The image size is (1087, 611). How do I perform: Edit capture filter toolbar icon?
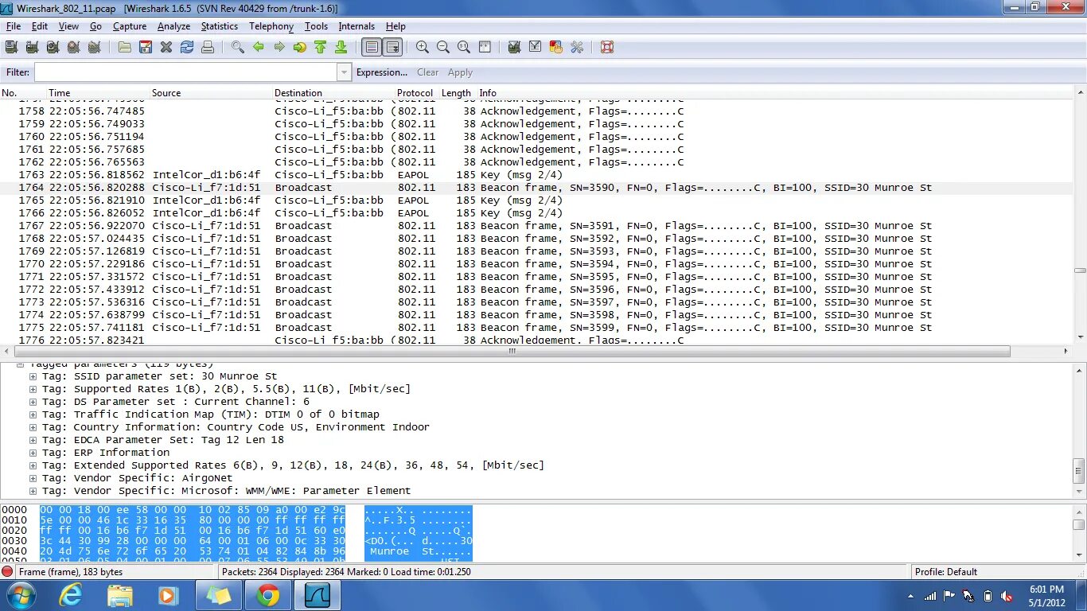coord(515,48)
